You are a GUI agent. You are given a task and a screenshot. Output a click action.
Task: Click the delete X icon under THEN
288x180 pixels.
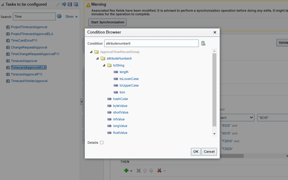(138, 170)
